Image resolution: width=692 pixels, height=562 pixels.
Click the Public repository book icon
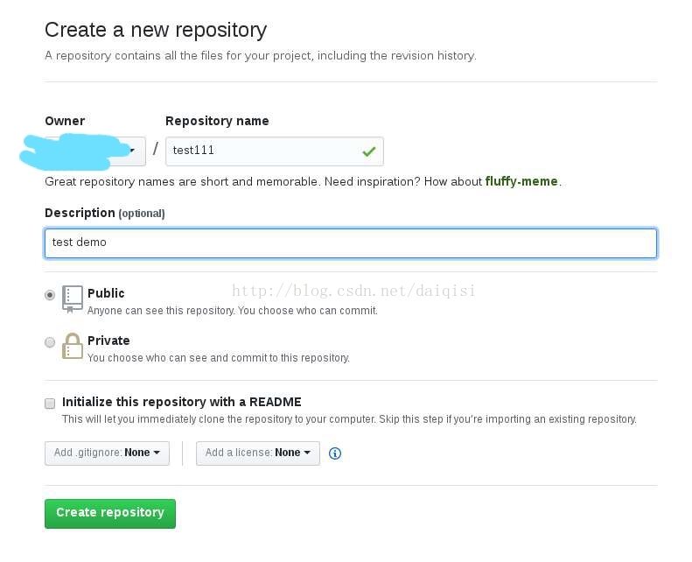73,299
